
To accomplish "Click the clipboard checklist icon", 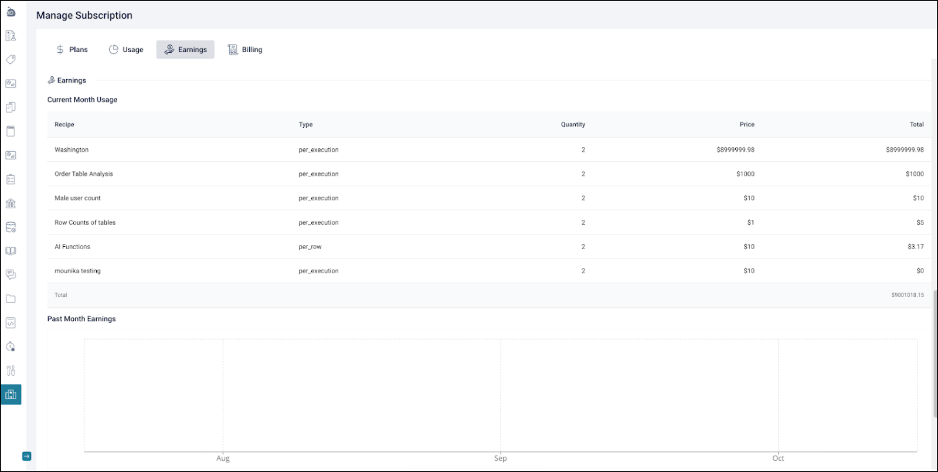I will pos(11,179).
